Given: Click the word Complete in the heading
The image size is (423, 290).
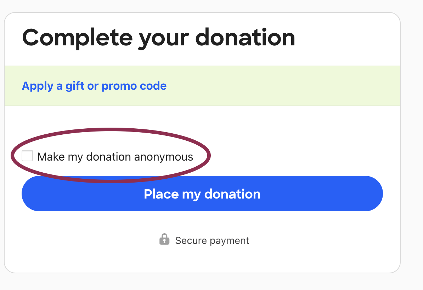Looking at the screenshot, I should pos(78,38).
